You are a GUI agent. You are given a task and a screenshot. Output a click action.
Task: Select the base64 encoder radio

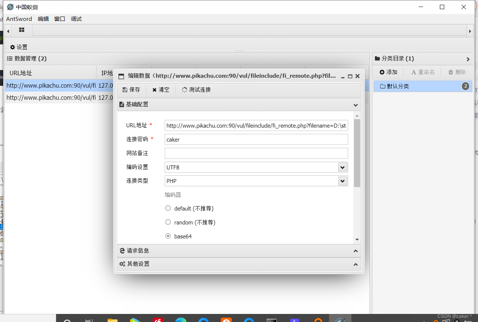click(168, 236)
